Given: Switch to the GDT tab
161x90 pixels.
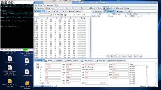Looking at the screenshot, I should 48,11.
